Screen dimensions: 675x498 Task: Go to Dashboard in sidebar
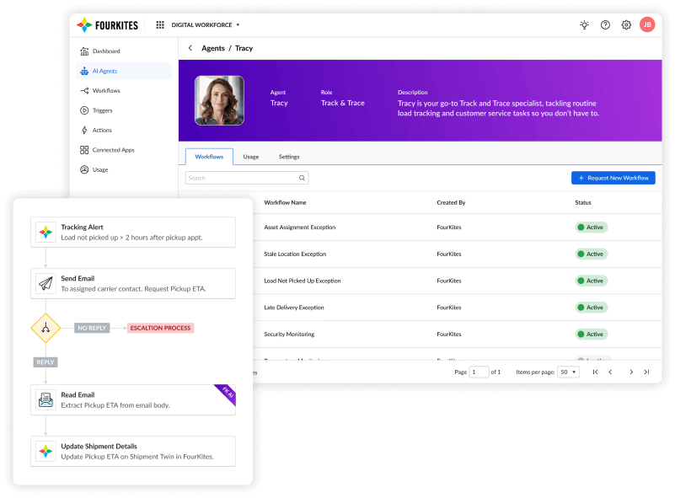tap(124, 51)
